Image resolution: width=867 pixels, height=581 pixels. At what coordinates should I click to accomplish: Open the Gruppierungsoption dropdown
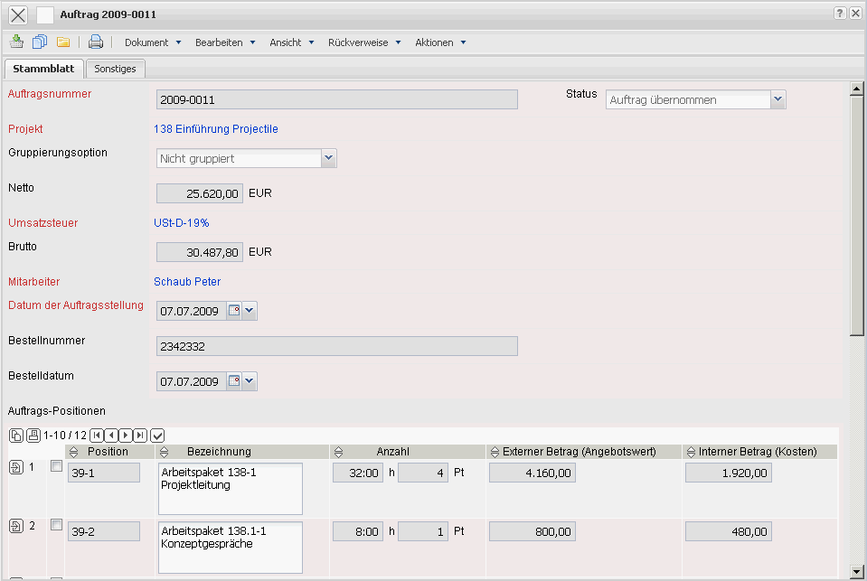tap(329, 158)
